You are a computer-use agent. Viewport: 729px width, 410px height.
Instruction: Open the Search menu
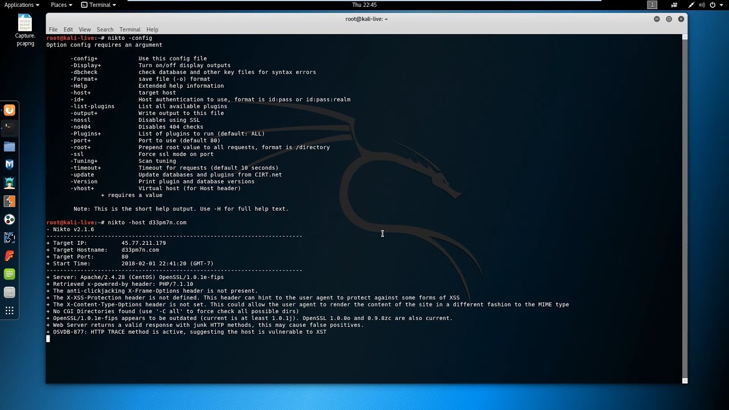click(105, 30)
